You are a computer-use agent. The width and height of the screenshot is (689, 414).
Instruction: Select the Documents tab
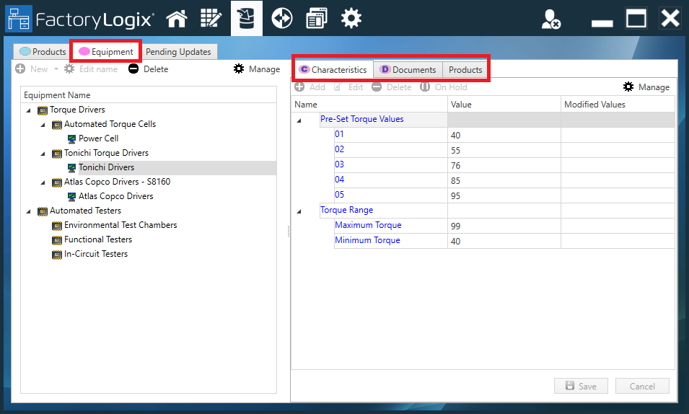click(x=408, y=70)
